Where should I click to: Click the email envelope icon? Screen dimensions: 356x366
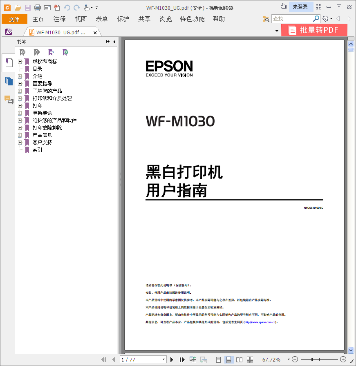47,8
